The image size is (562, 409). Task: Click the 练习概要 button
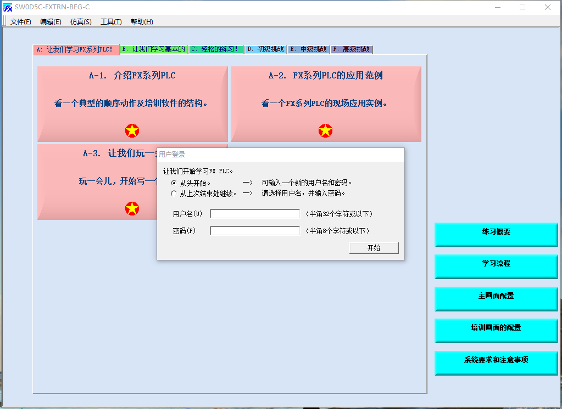496,232
